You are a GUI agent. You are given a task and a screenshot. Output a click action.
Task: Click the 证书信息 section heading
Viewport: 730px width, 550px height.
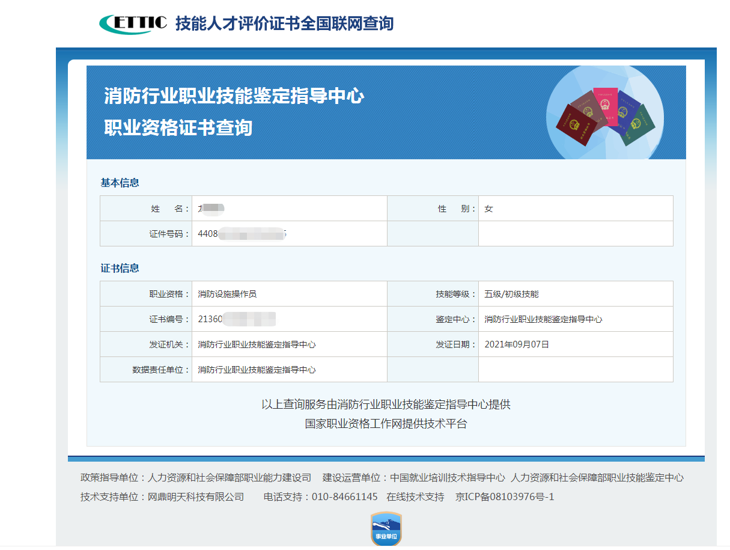120,268
